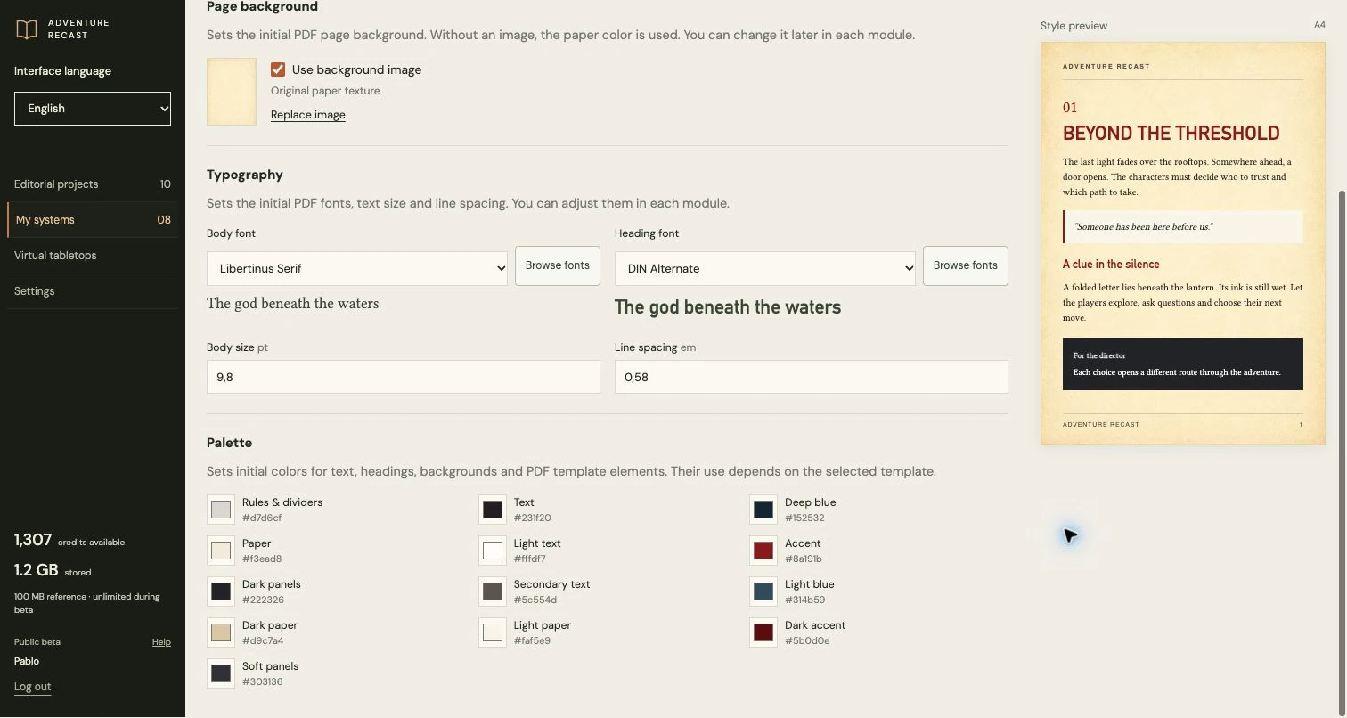The height and width of the screenshot is (718, 1347).
Task: Open the Light blue color swatch
Action: [x=763, y=592]
